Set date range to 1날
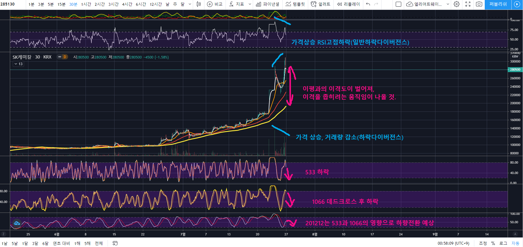The image size is (523, 247). [x=5, y=243]
